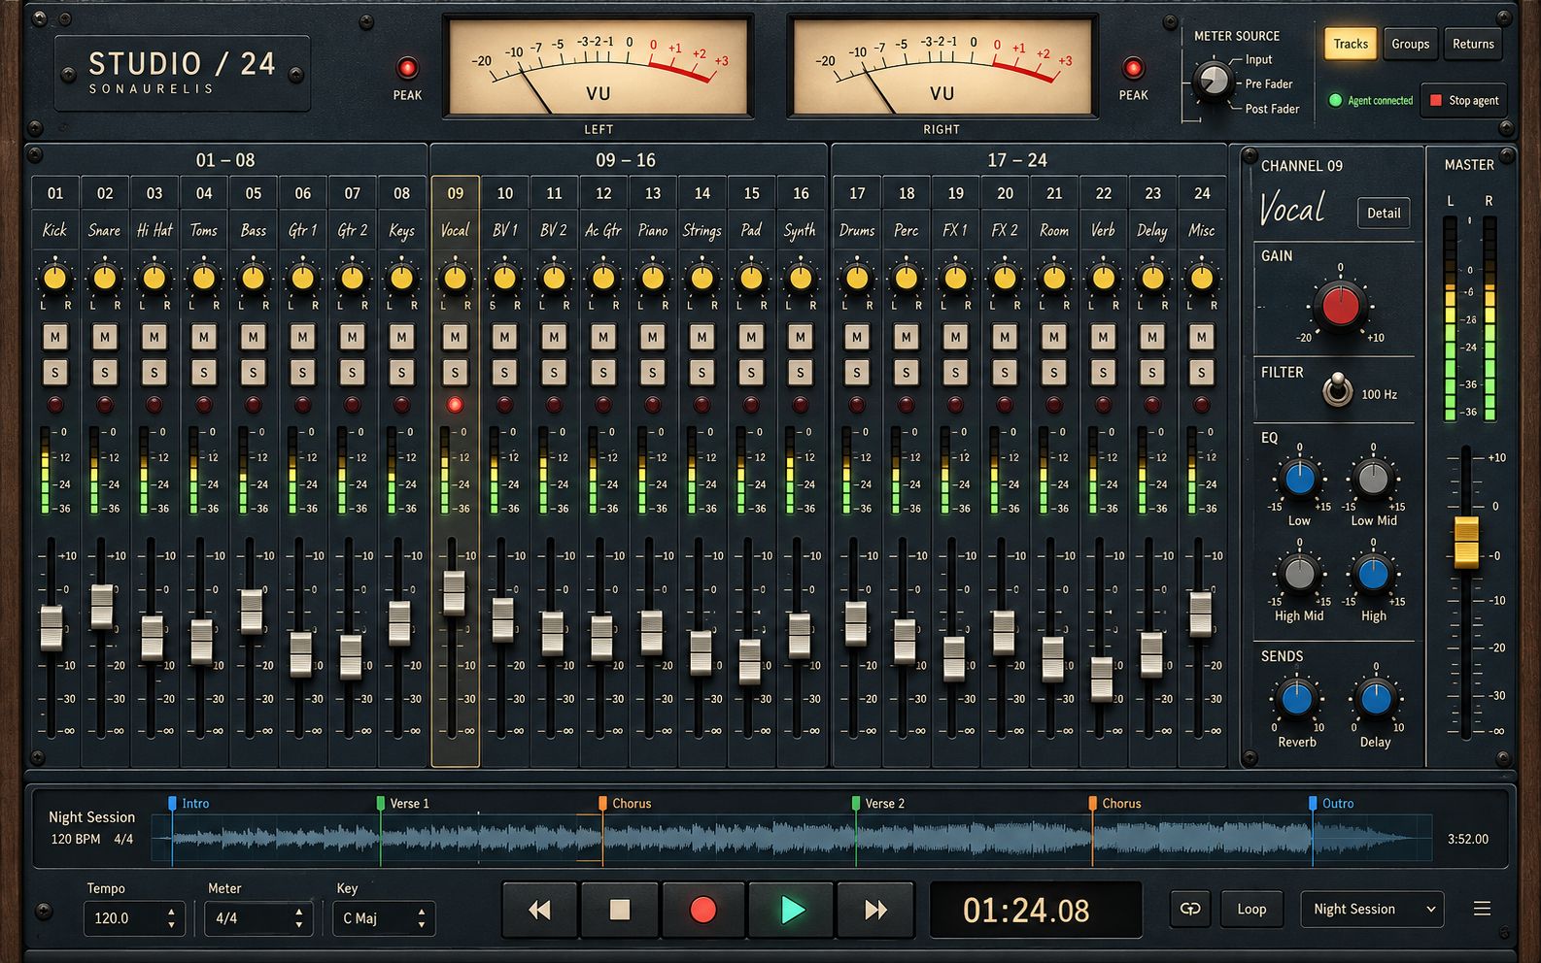Mute the Drums channel 17
Image resolution: width=1541 pixels, height=963 pixels.
tap(856, 338)
